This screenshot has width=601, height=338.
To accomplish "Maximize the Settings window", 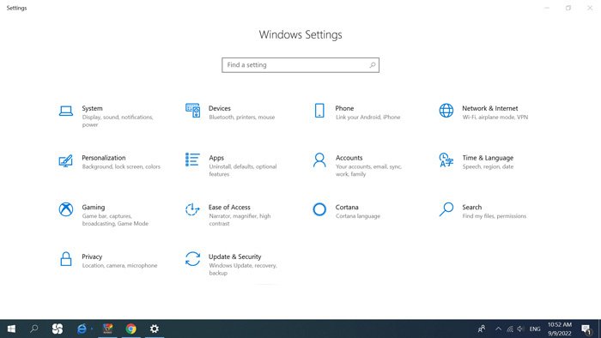I will click(568, 8).
